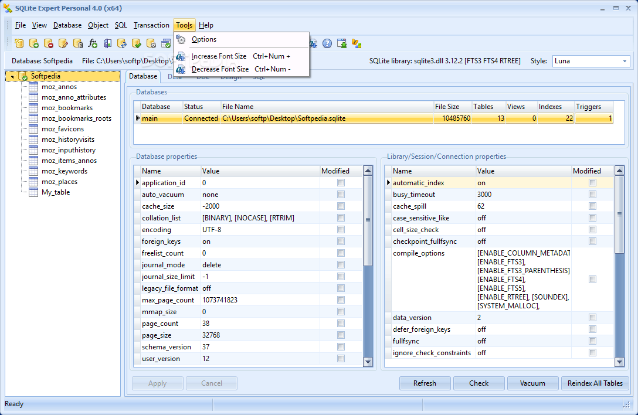Click the gear icon beside Options
Image resolution: width=638 pixels, height=415 pixels.
coord(181,39)
